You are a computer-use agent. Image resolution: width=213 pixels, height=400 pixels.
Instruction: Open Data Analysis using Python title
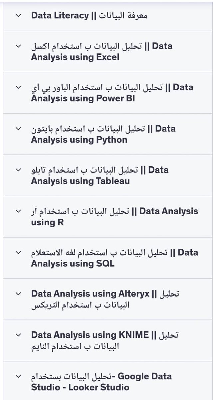(x=103, y=134)
